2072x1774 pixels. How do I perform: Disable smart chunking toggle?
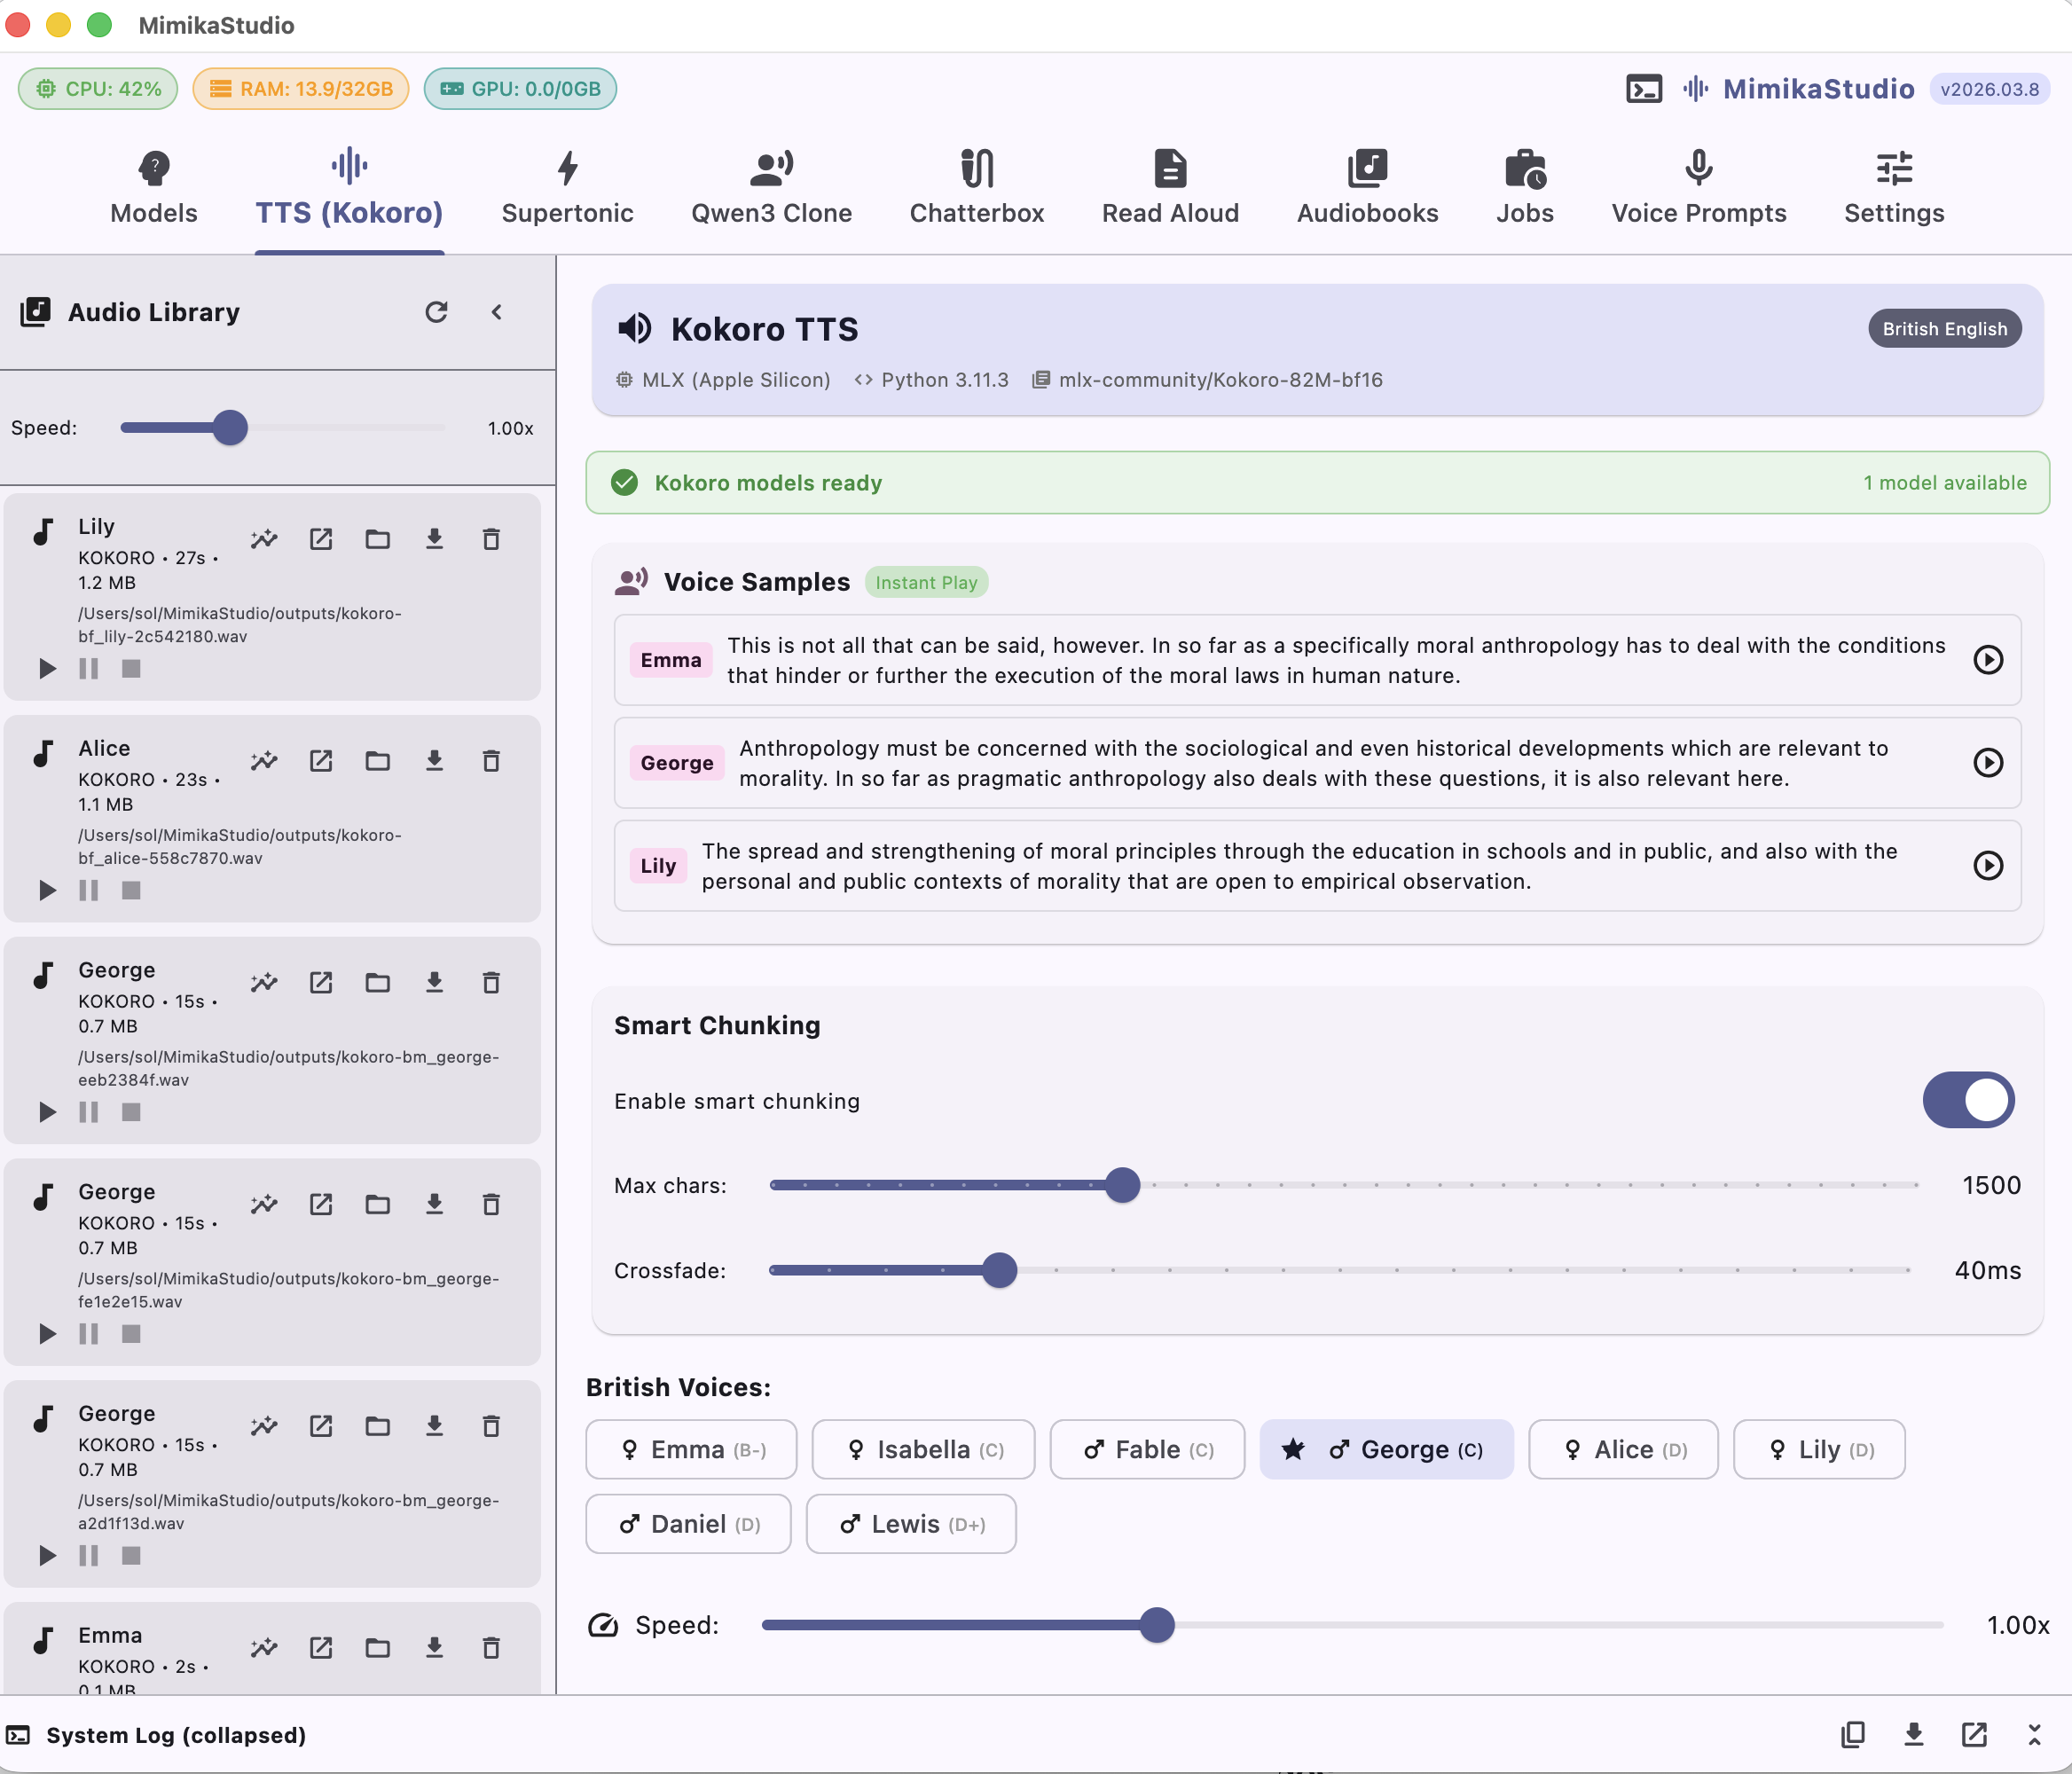pos(1967,1100)
